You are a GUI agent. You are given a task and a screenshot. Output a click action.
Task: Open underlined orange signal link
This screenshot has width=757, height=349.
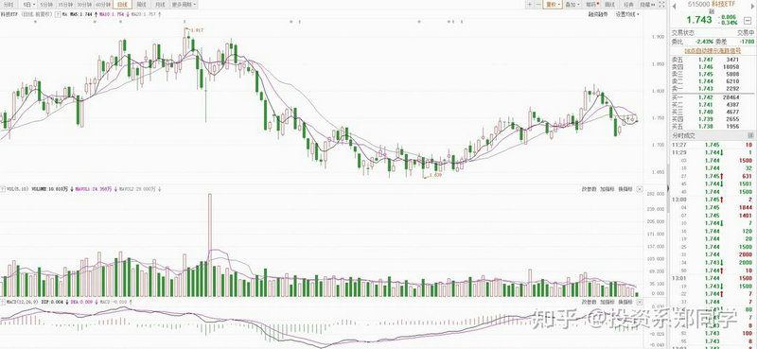(x=713, y=50)
